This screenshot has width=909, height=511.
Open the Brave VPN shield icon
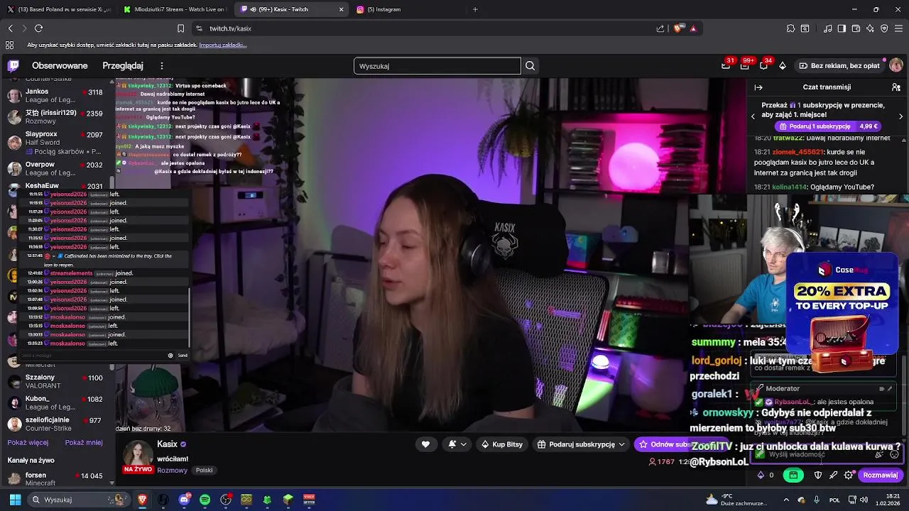(x=884, y=28)
